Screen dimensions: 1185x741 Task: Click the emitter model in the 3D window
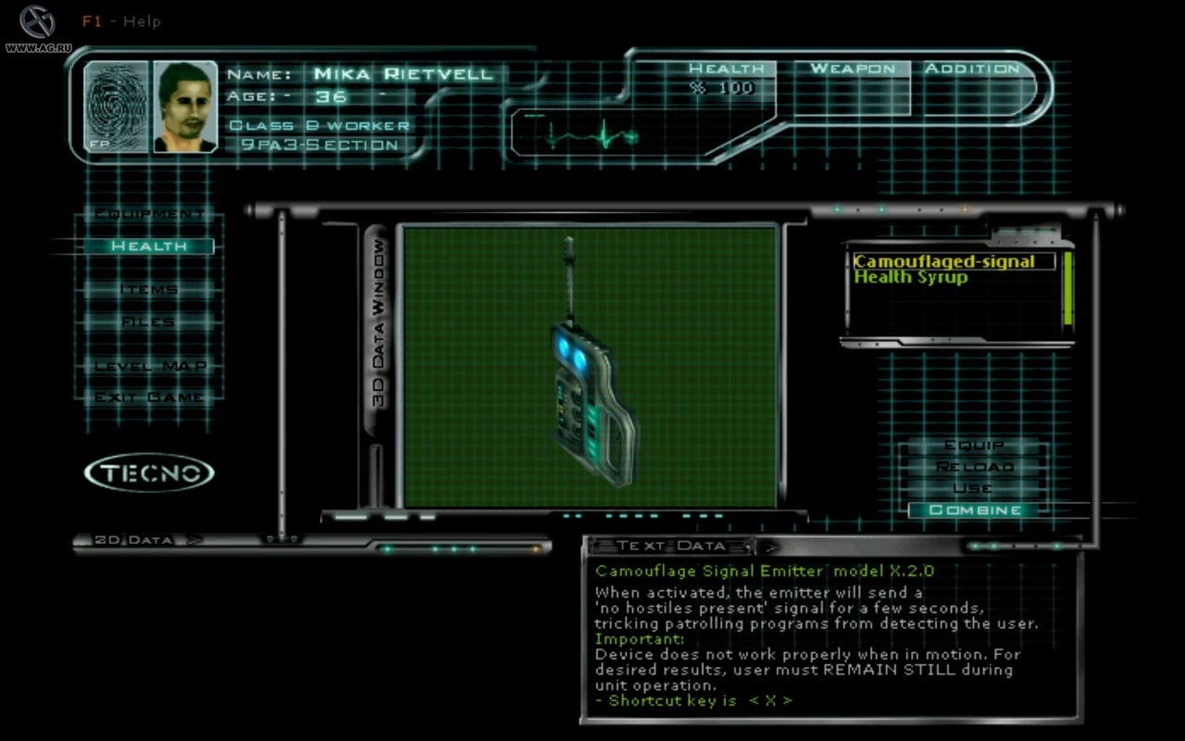coord(590,389)
